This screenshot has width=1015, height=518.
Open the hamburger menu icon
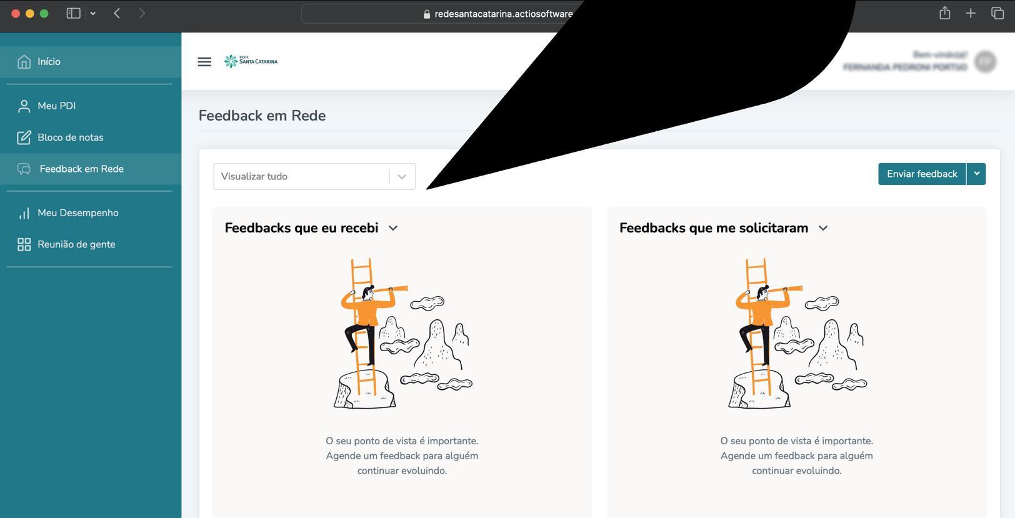[x=204, y=61]
